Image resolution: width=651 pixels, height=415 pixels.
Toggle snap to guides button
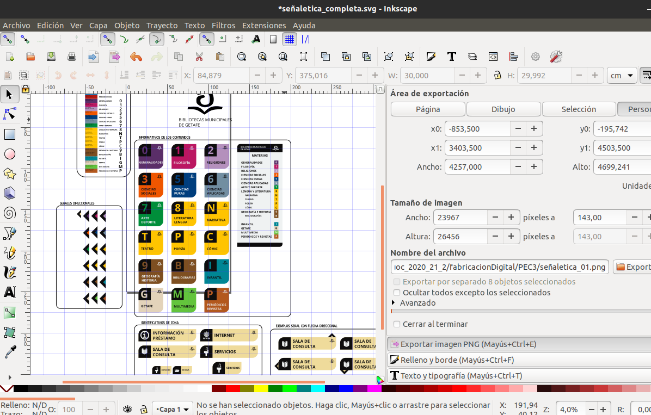pos(305,39)
